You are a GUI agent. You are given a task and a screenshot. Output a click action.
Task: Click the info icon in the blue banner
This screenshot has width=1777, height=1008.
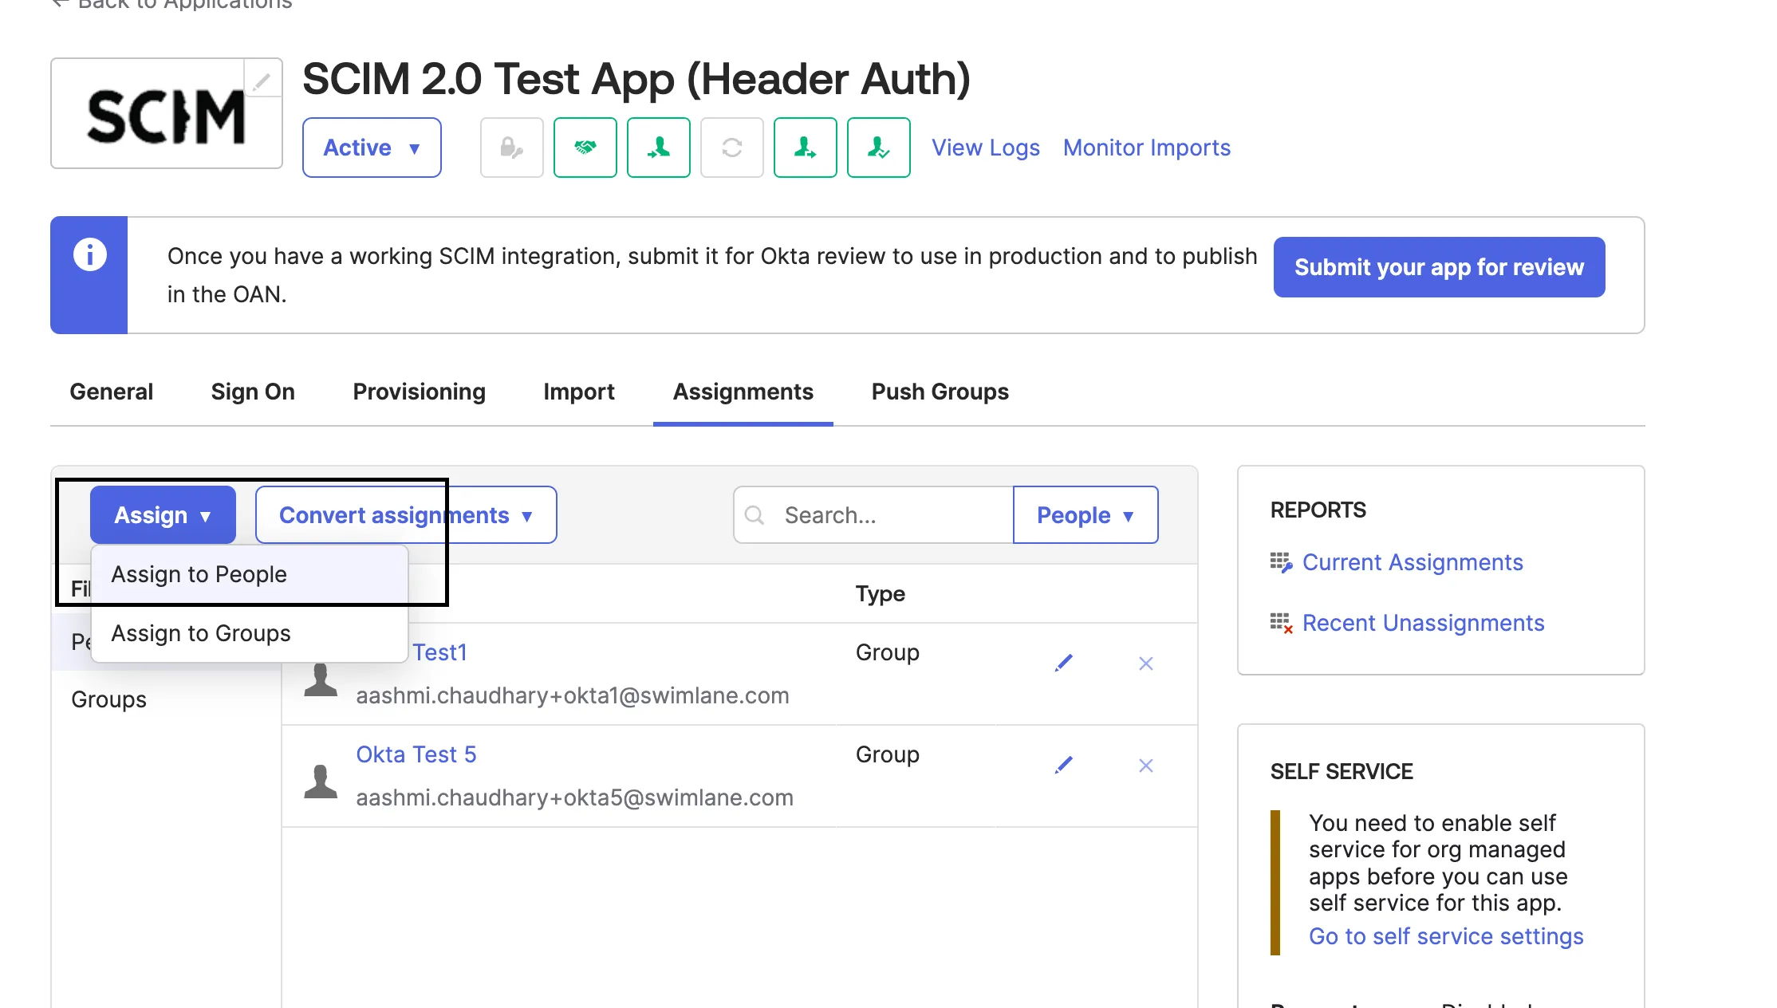(x=90, y=255)
